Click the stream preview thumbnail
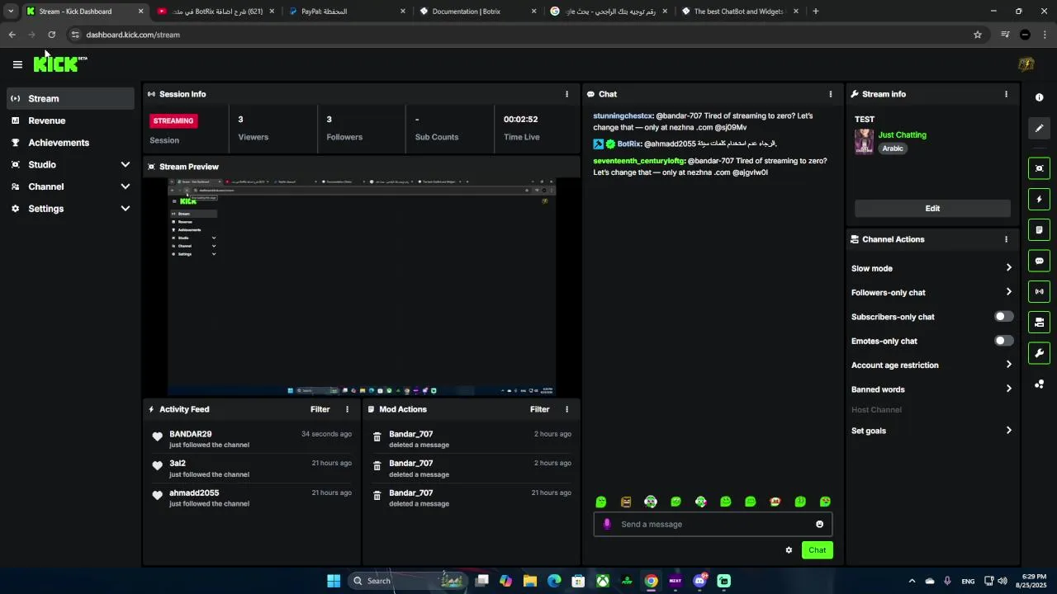Screen dimensions: 1057x594 [362, 285]
